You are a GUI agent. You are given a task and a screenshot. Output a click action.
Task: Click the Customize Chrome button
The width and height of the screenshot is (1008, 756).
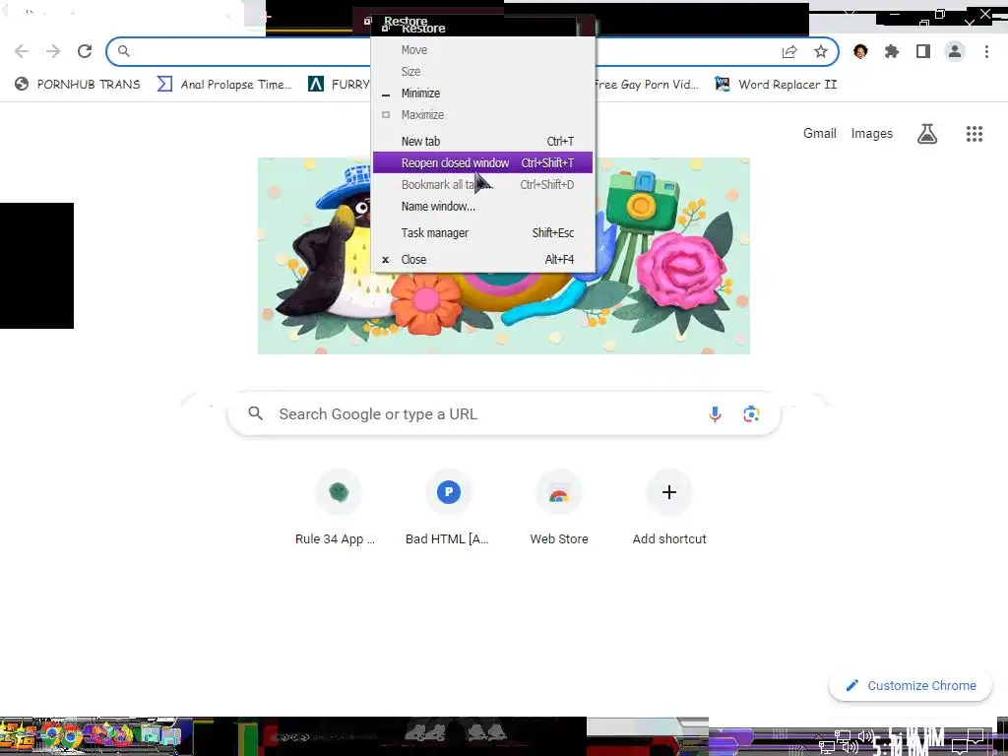(911, 685)
